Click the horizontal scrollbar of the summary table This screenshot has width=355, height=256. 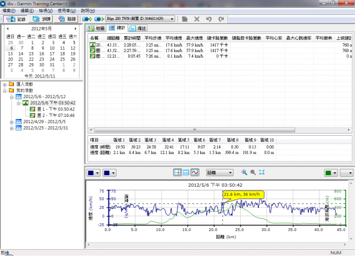(x=195, y=130)
